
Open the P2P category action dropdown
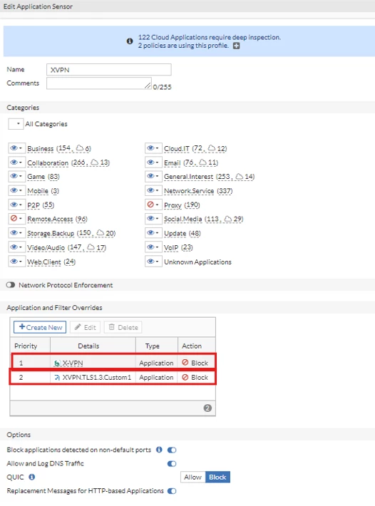[17, 205]
